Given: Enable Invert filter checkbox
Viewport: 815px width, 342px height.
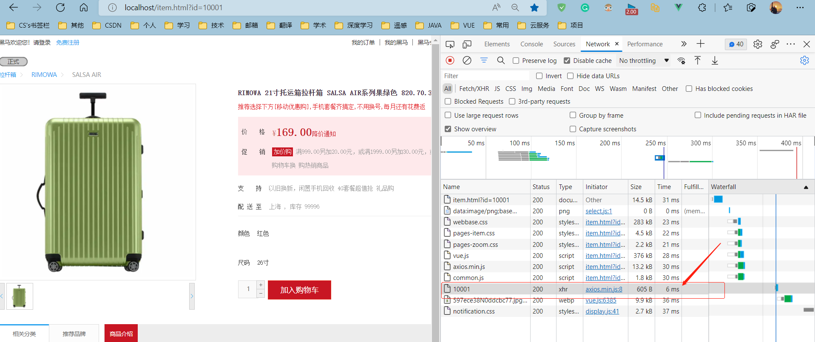Looking at the screenshot, I should tap(539, 76).
